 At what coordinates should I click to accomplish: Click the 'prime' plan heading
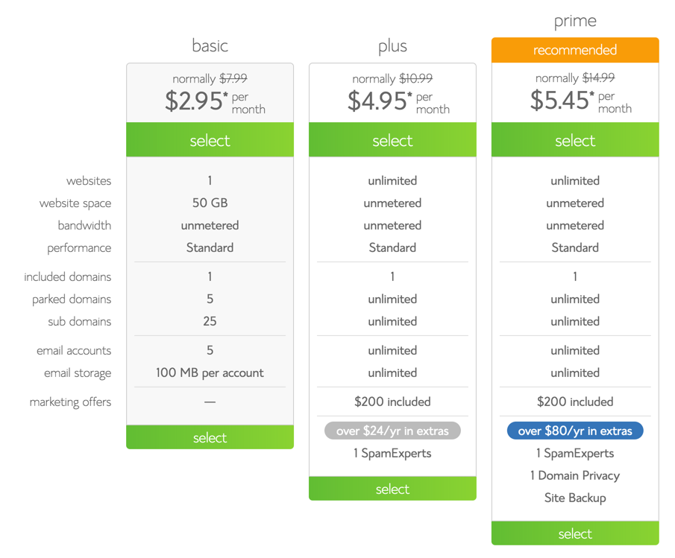575,21
